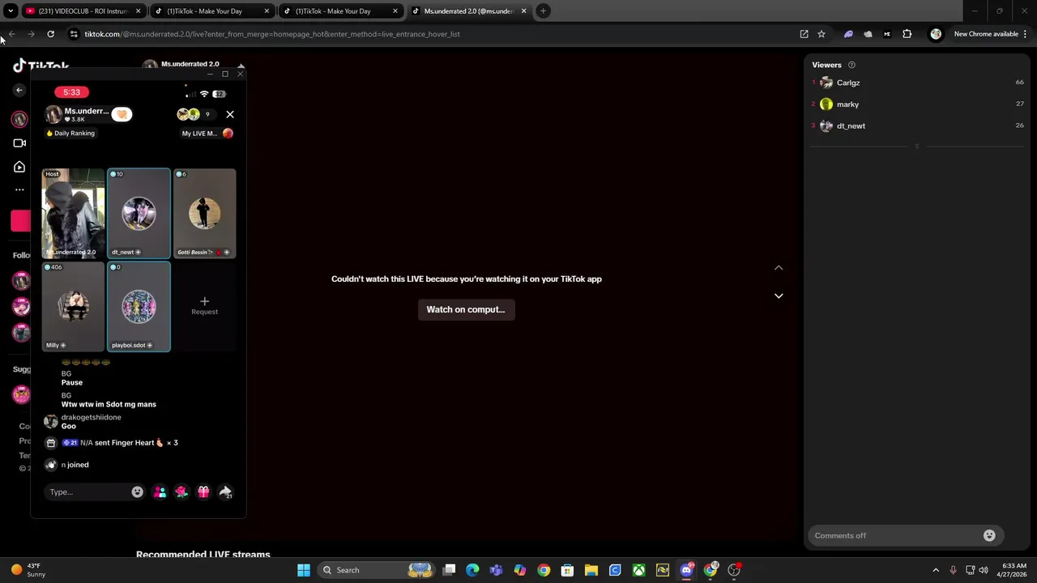Open the Viewers help question icon

pyautogui.click(x=851, y=65)
